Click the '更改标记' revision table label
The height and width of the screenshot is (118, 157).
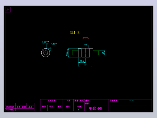(10, 107)
